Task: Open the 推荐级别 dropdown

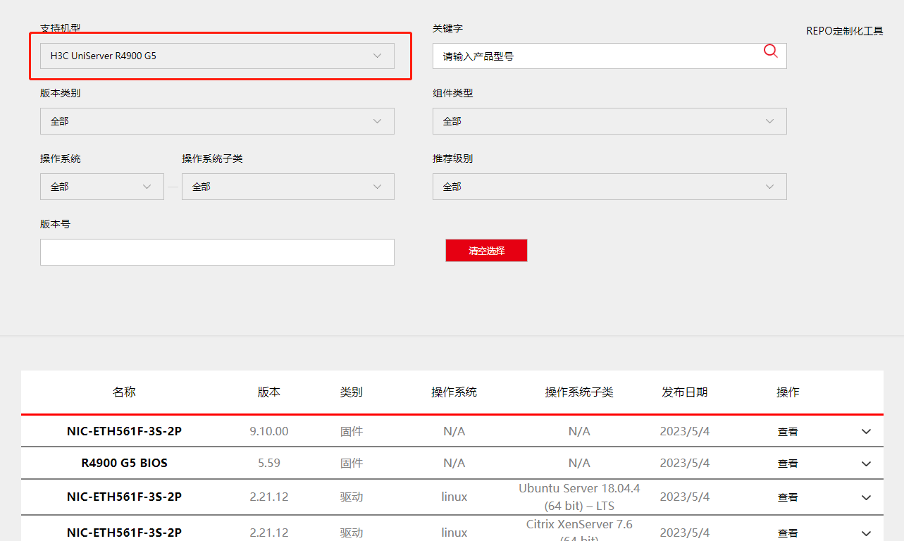Action: coord(609,187)
